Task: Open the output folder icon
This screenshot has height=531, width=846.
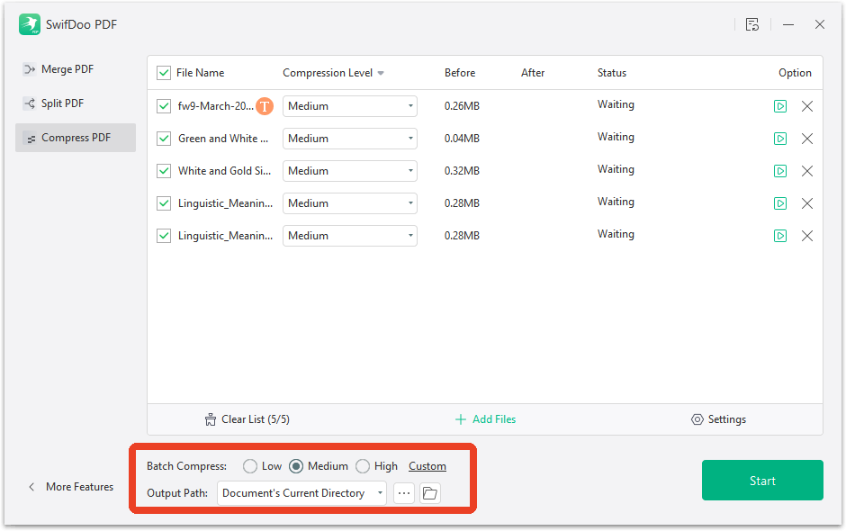Action: tap(430, 493)
